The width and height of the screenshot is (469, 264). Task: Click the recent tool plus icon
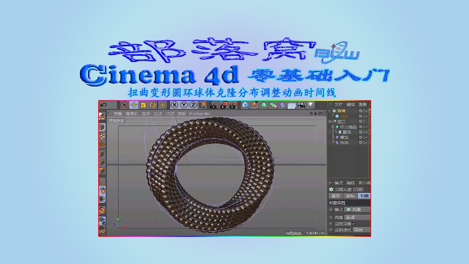pos(163,105)
